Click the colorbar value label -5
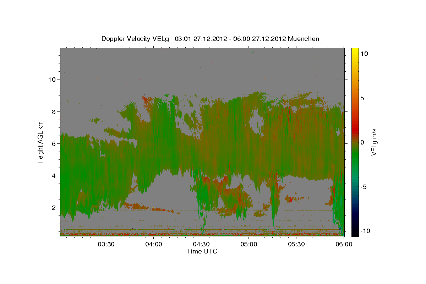The image size is (426, 284). 364,187
